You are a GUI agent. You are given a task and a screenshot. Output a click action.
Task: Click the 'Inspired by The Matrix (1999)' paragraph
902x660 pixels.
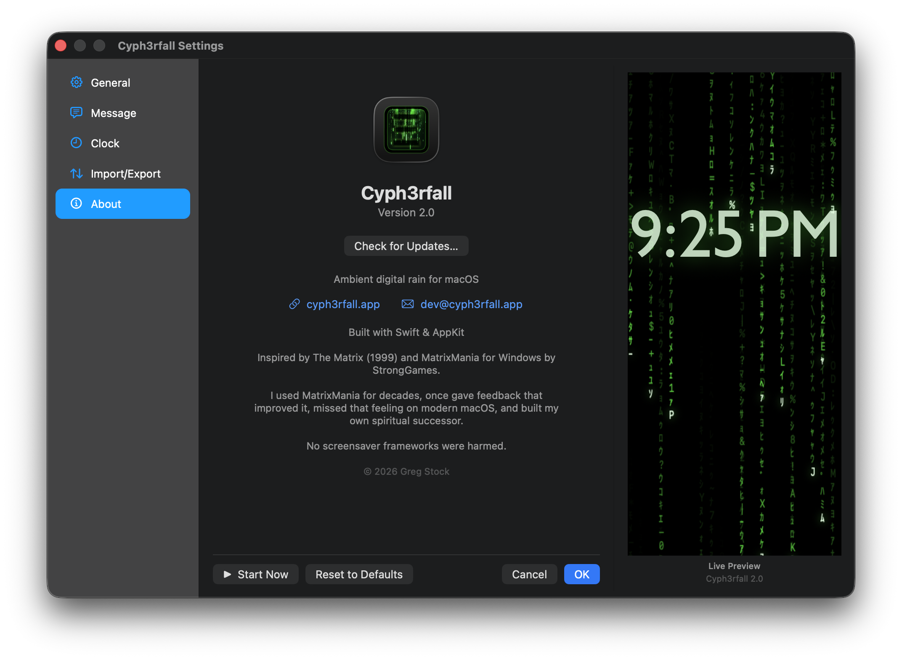point(406,364)
